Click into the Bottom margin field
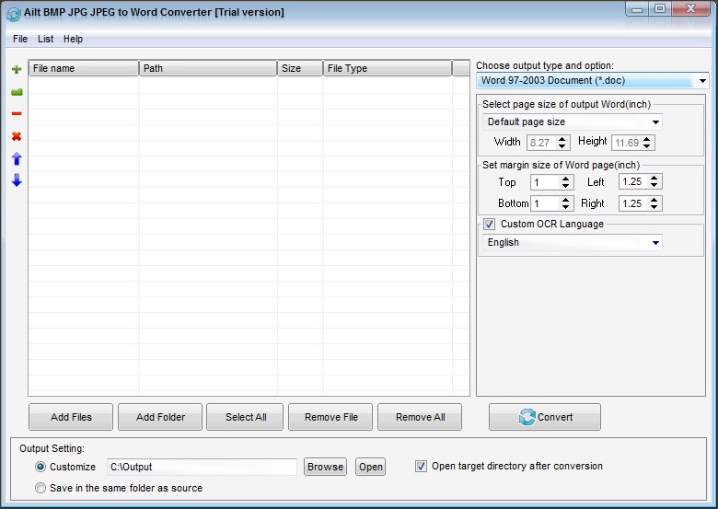Screen dimensions: 718x509 coord(545,203)
